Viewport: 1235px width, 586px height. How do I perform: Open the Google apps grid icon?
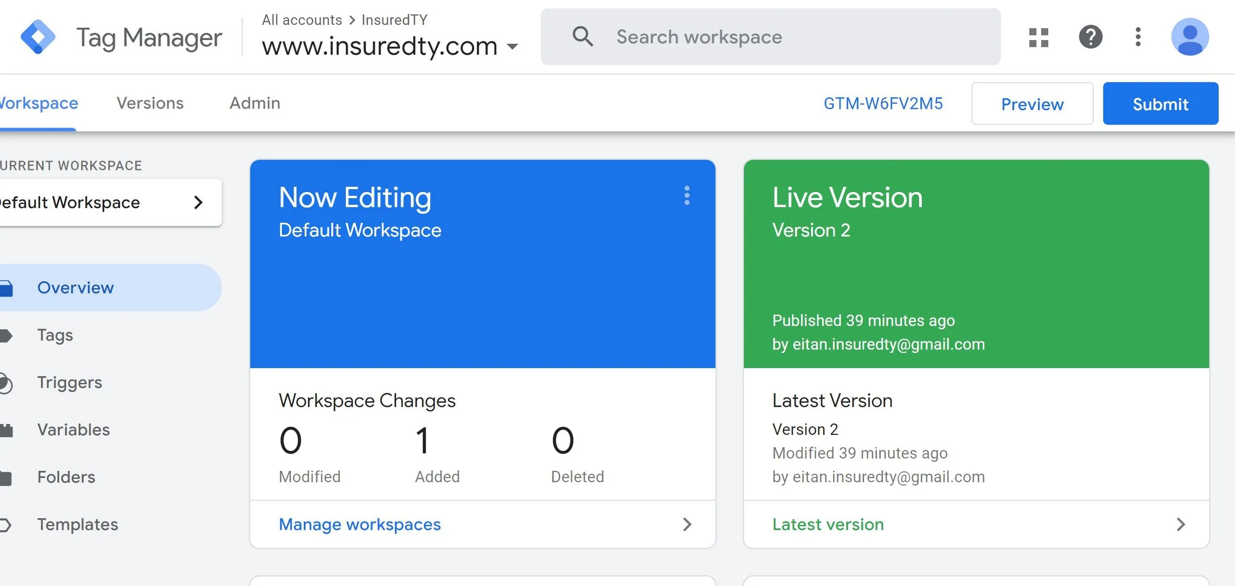coord(1038,37)
